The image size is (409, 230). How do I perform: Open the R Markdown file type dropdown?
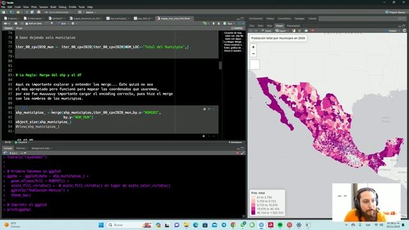point(236,142)
